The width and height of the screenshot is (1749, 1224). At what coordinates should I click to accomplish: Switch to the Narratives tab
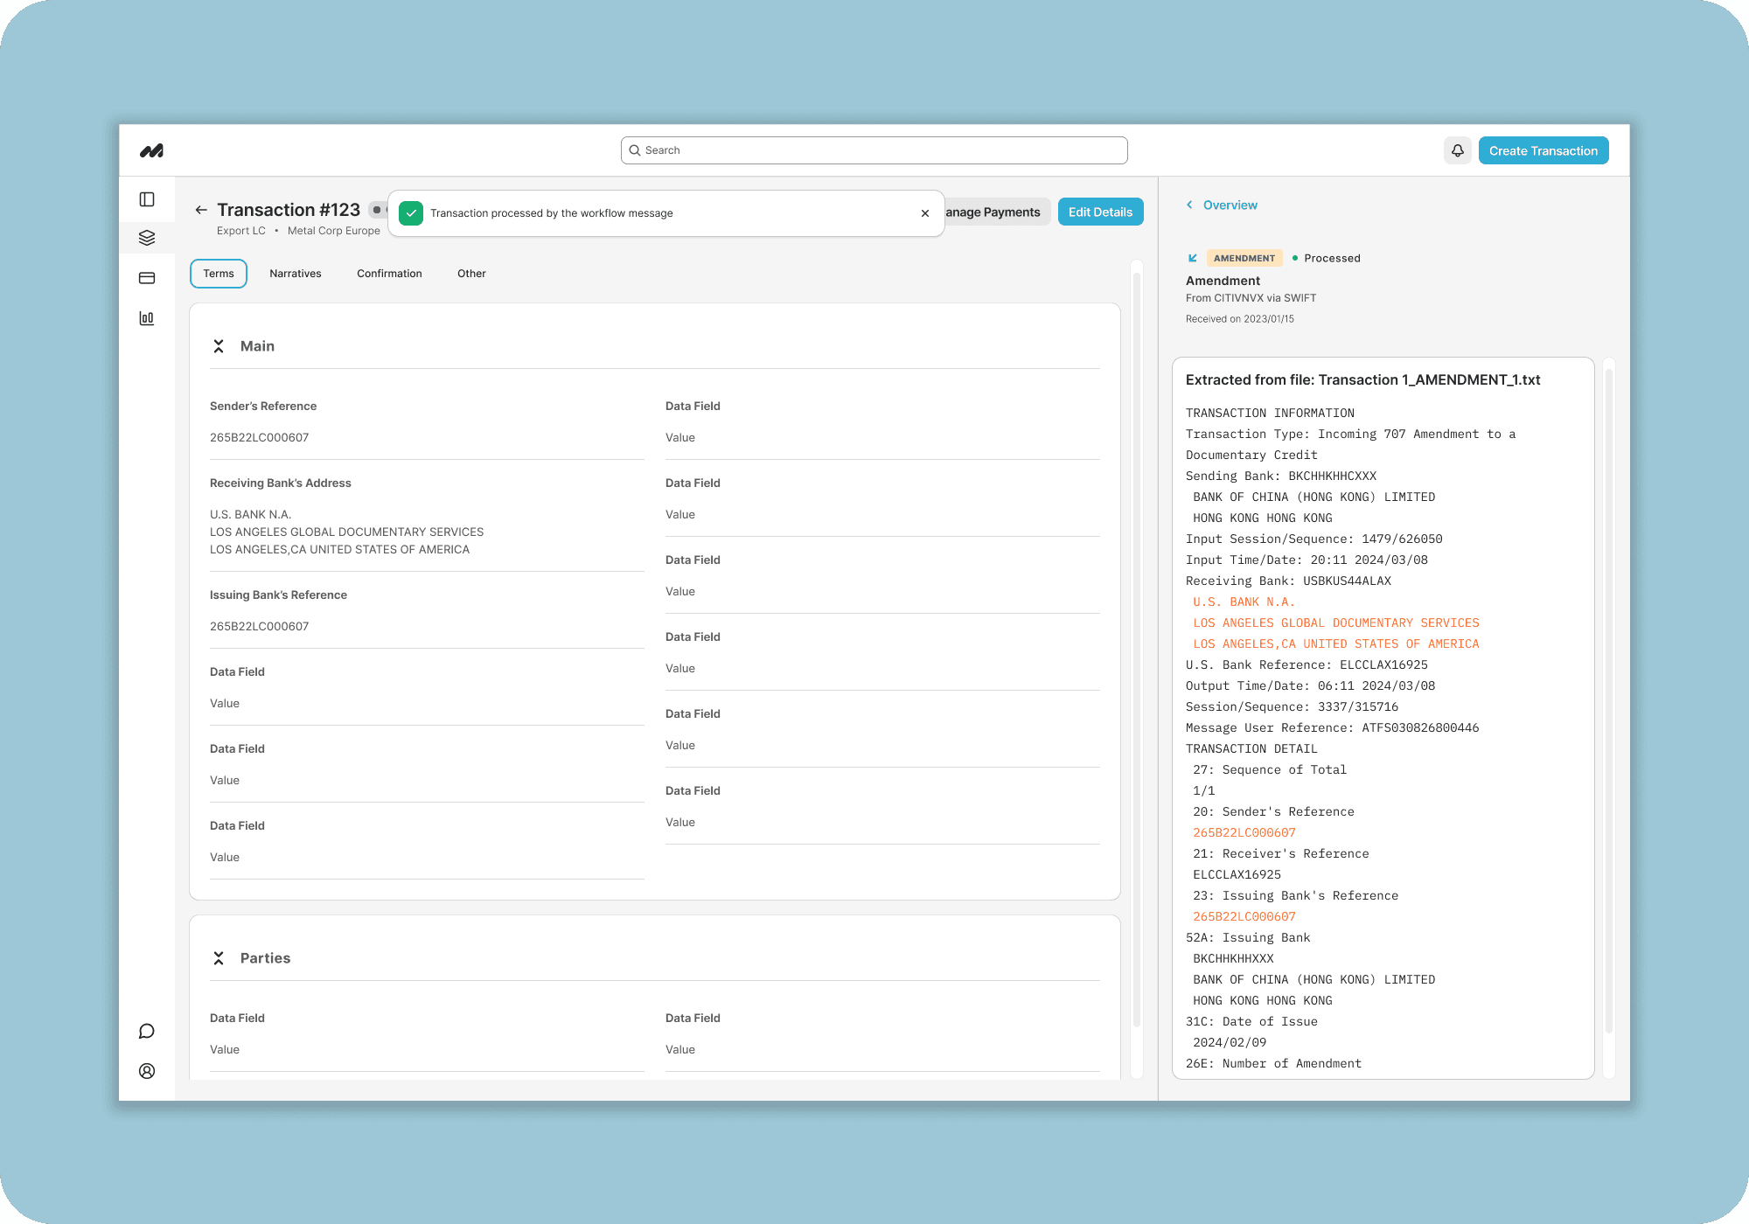pos(296,274)
